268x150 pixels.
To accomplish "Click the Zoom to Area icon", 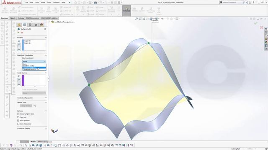I will click(x=140, y=19).
